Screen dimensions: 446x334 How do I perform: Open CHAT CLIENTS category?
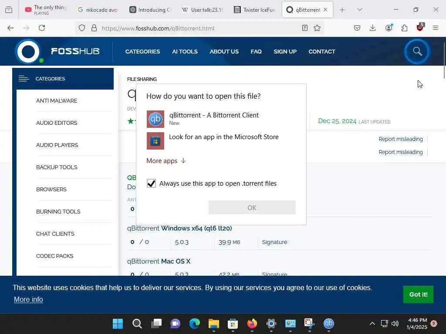55,234
